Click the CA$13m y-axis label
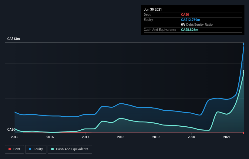Image resolution: width=249 pixels, height=159 pixels. pos(14,39)
